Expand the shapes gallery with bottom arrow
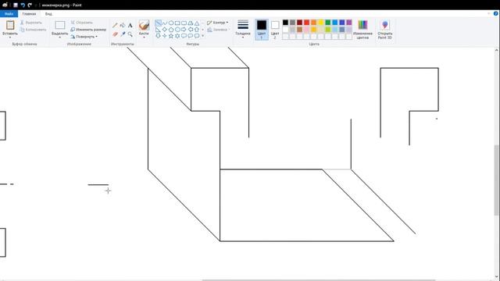Viewport: 500px width, 281px height. point(203,36)
